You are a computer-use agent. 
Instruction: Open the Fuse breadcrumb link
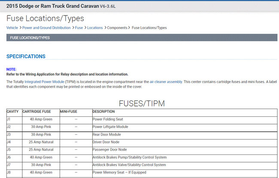[79, 28]
